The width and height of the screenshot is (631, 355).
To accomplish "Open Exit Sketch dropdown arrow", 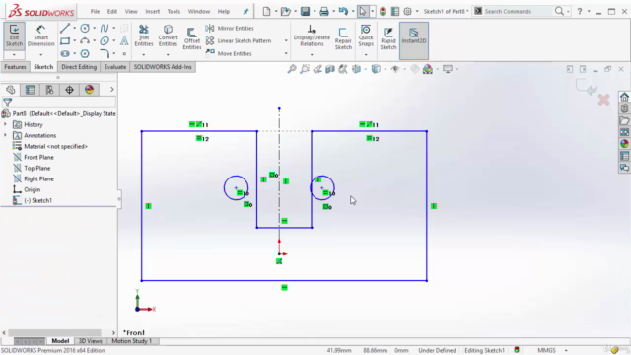I will [14, 55].
